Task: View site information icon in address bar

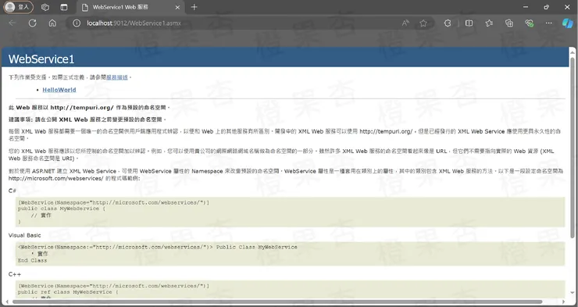Action: [77, 23]
